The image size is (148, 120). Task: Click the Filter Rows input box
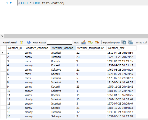pyautogui.click(x=59, y=42)
